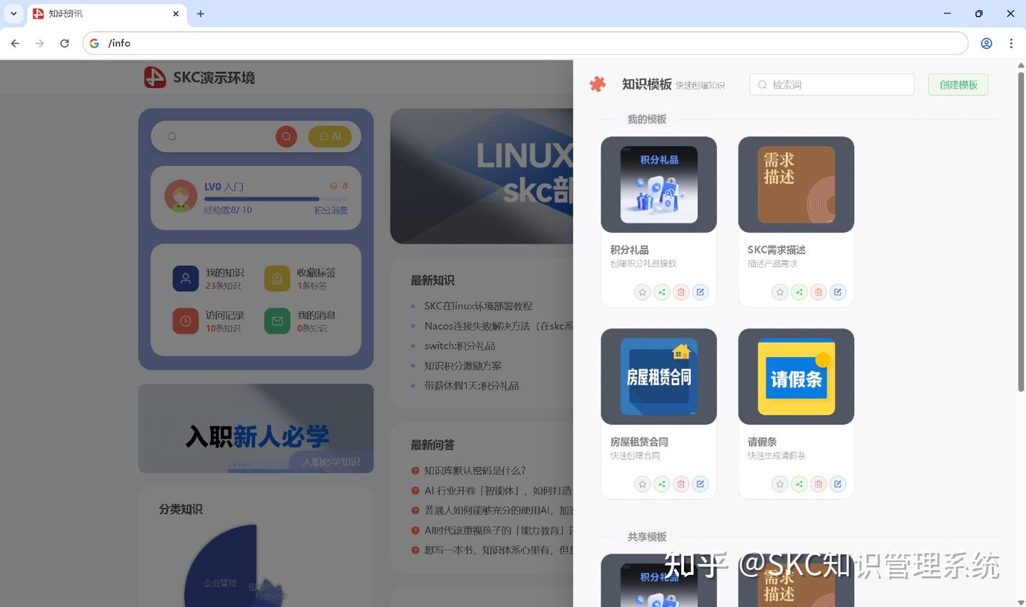
Task: Click the red puzzle icon beside 知识模板
Action: coord(598,84)
